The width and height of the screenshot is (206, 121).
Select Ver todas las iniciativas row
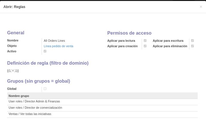[102, 114]
